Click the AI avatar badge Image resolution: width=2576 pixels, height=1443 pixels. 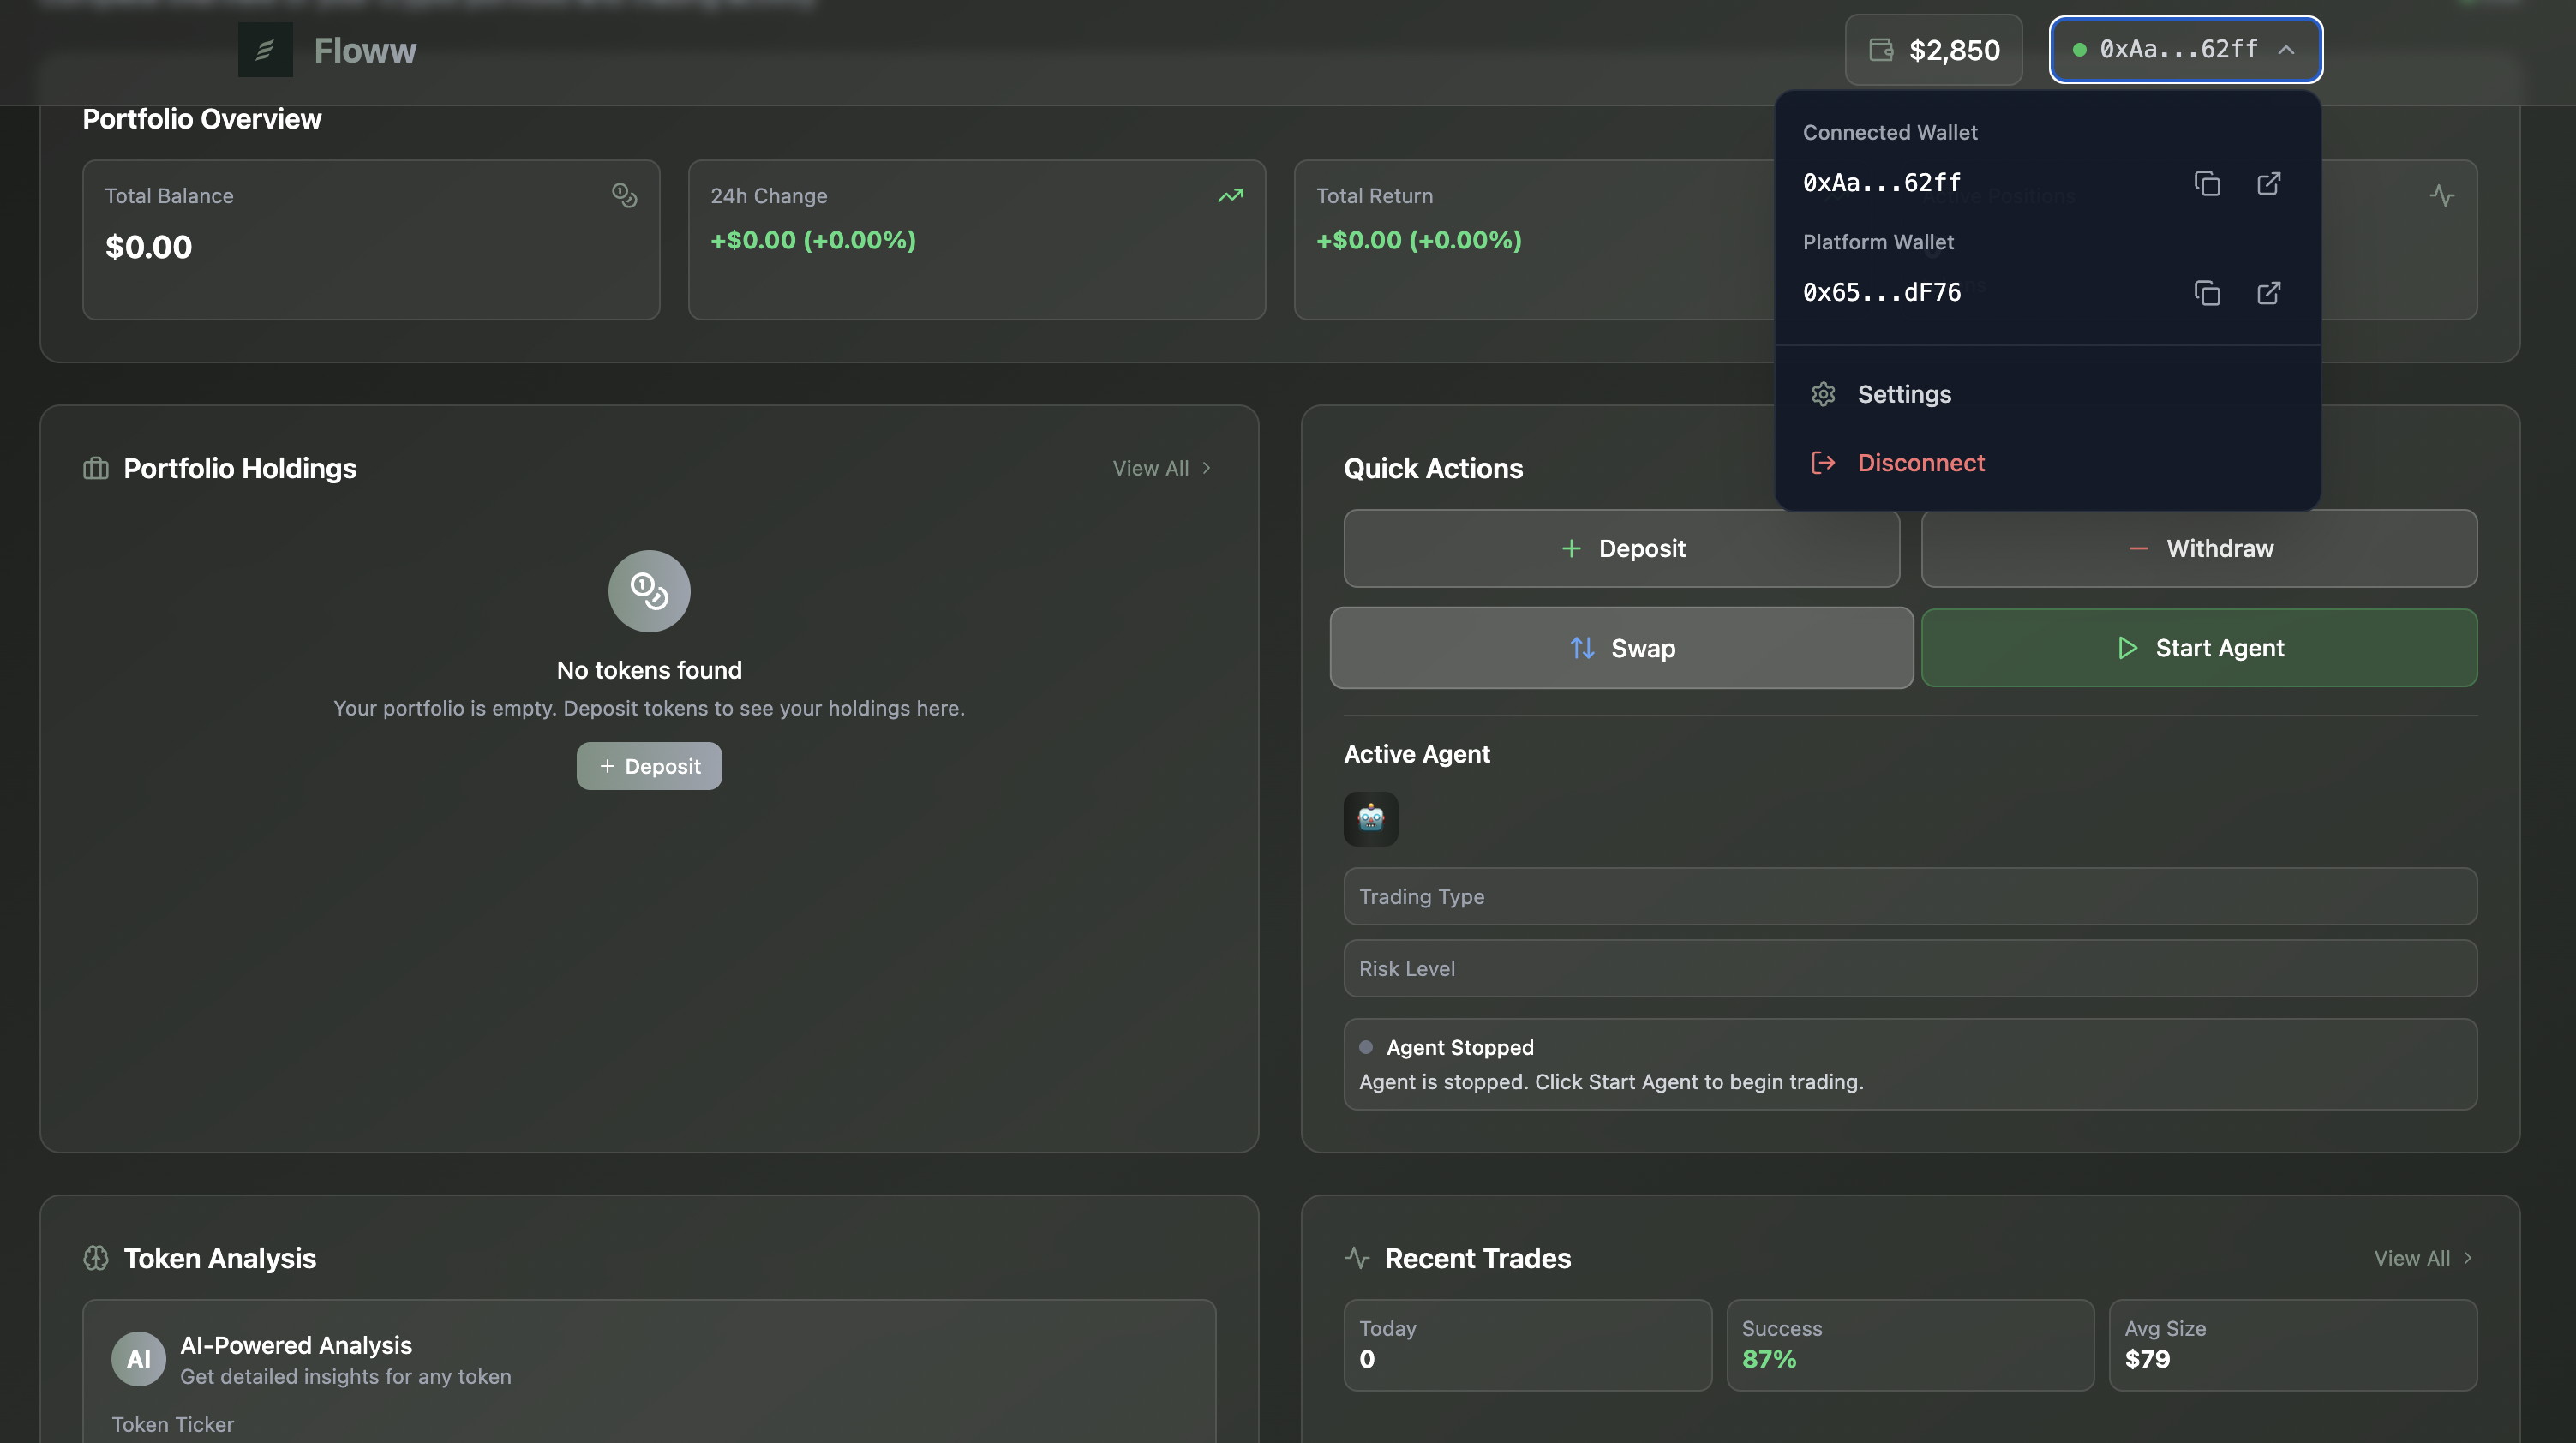coord(138,1359)
